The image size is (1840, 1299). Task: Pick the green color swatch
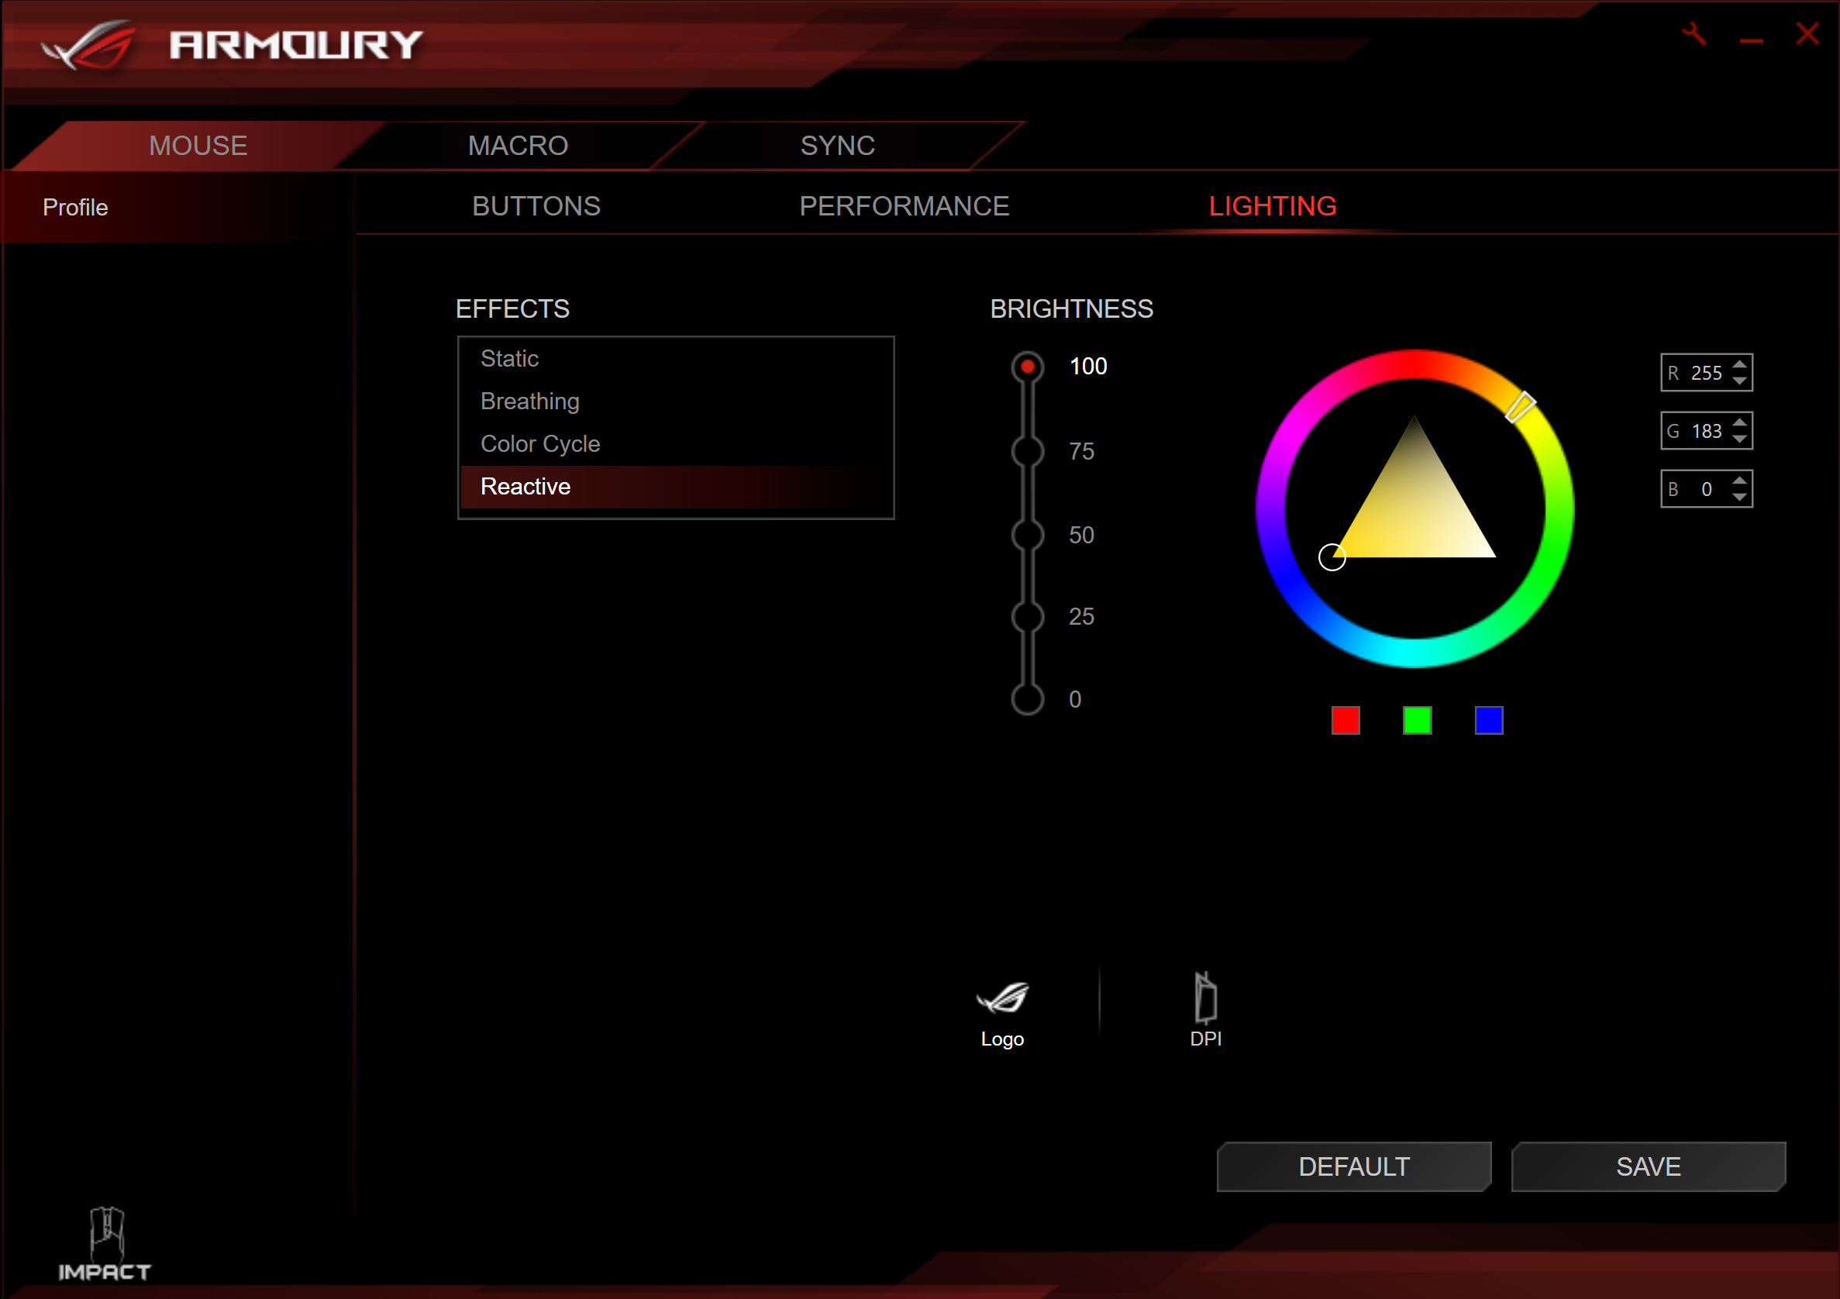(1417, 719)
